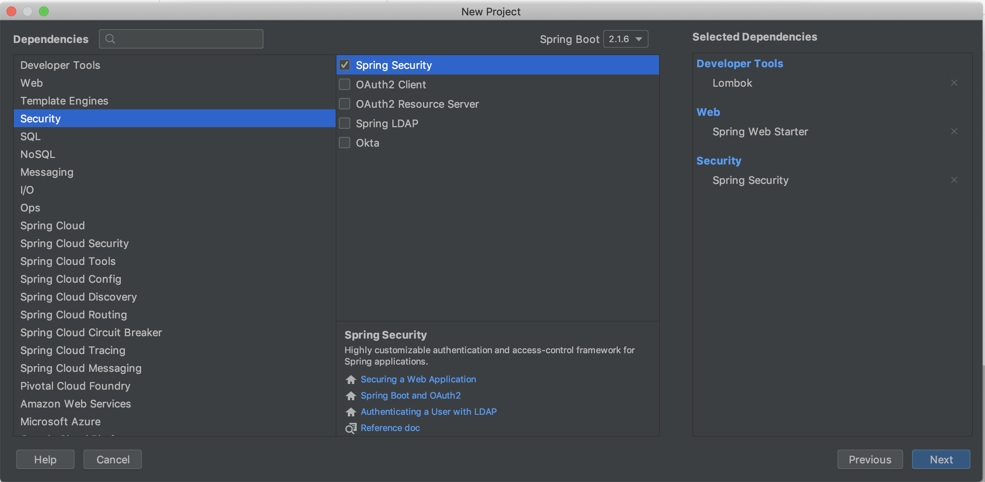
Task: Click the home icon beside Spring Boot and OAuth2
Action: [351, 396]
